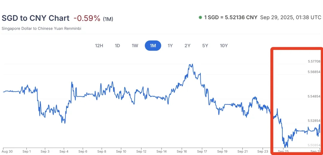This screenshot has width=323, height=155.
Task: Click the Sep 17 date on x-axis
Action: click(x=202, y=151)
